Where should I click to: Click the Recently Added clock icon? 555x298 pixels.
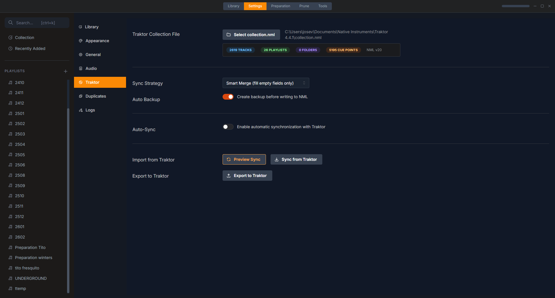[10, 49]
